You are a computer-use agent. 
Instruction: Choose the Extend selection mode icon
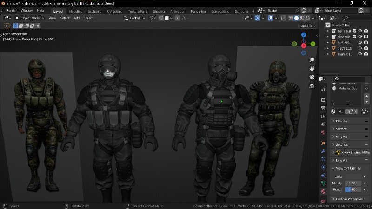coord(21,26)
